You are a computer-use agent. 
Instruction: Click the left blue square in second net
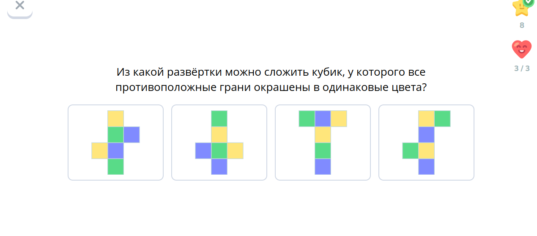[x=203, y=151]
